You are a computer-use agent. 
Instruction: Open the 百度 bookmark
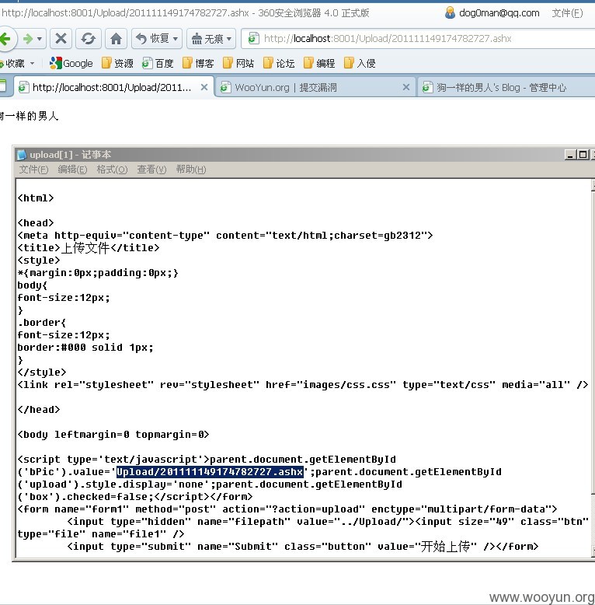point(158,63)
